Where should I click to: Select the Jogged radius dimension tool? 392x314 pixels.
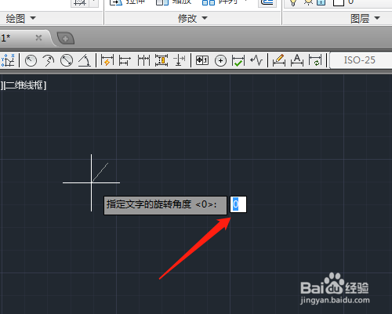coord(49,60)
